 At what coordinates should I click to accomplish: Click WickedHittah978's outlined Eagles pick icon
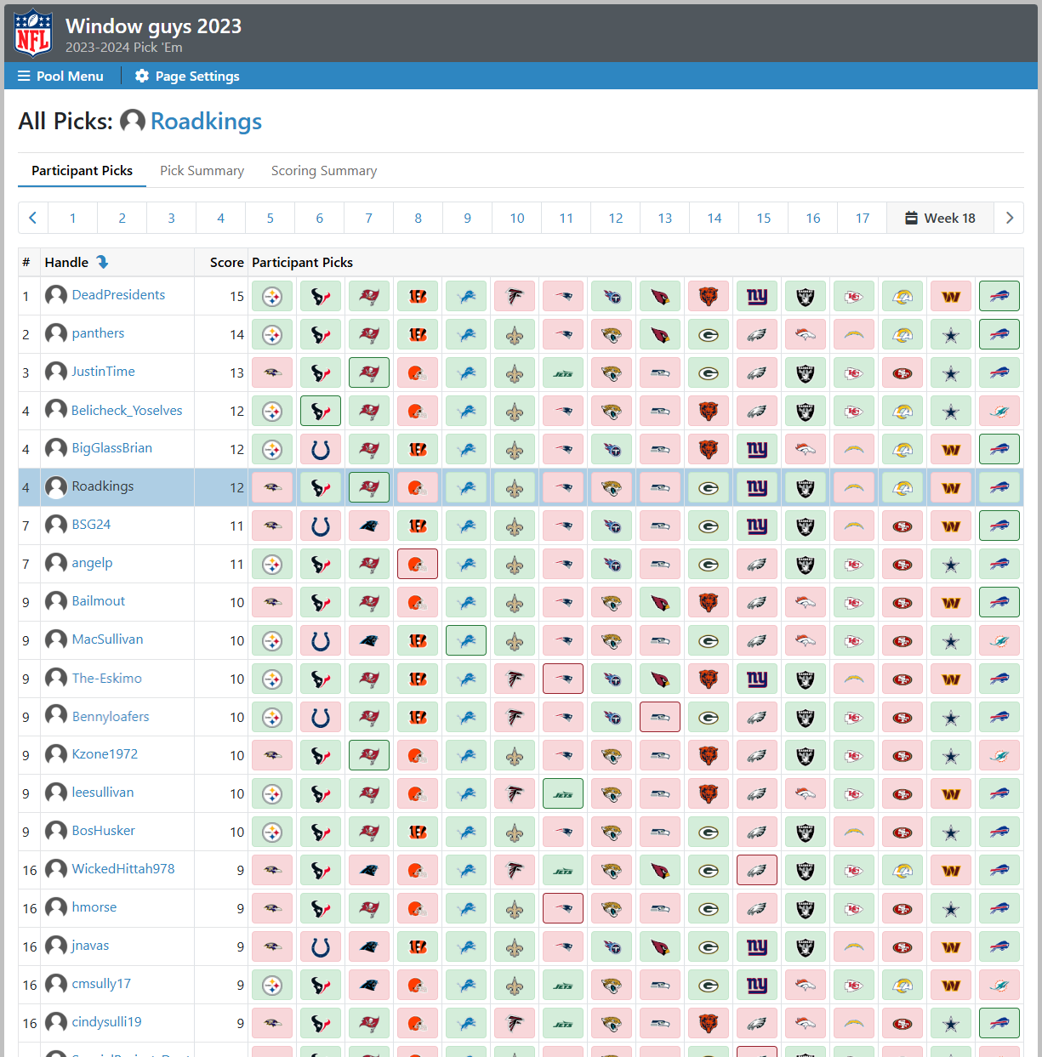click(757, 870)
